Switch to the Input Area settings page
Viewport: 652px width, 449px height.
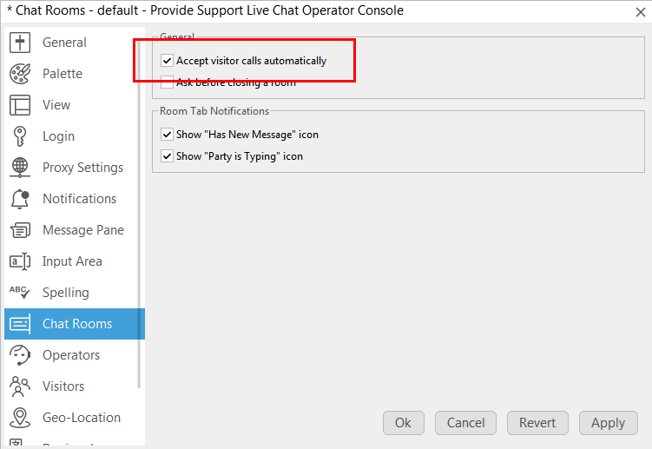pos(72,261)
